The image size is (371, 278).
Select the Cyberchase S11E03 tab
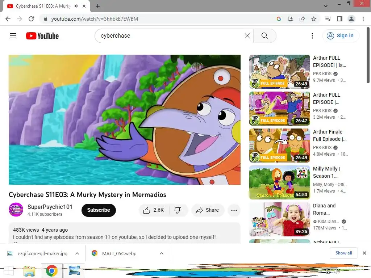click(43, 6)
